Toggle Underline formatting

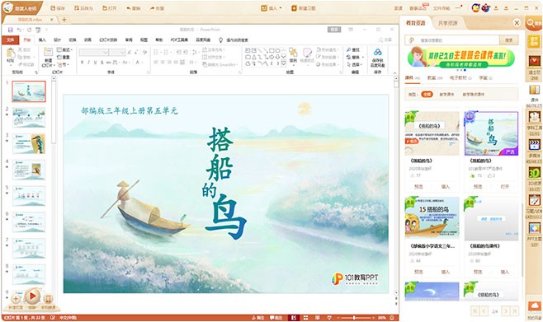point(95,63)
